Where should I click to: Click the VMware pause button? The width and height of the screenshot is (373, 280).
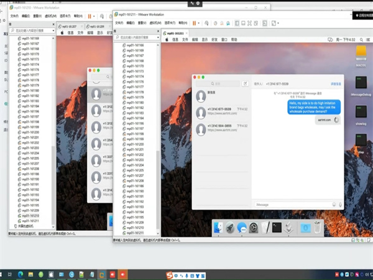tap(194, 22)
